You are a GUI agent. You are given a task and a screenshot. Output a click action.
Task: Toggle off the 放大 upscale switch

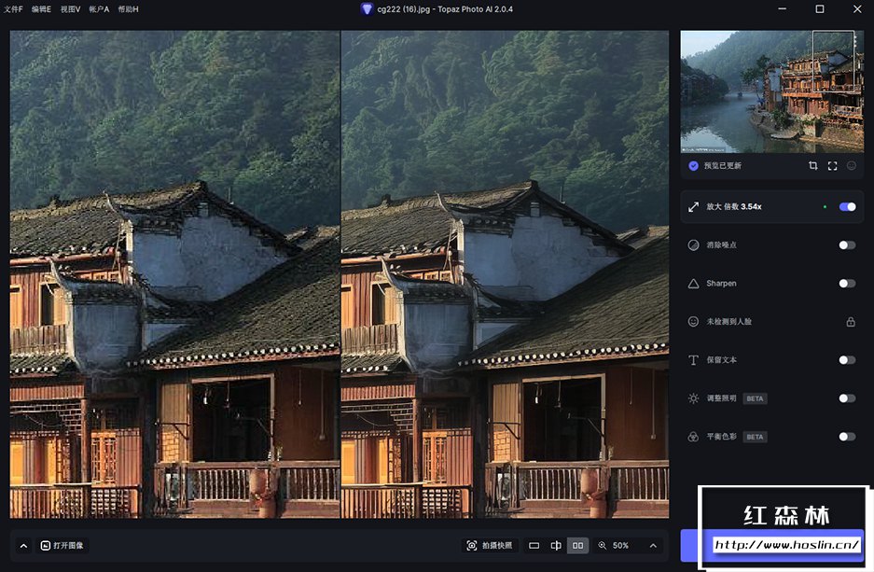click(847, 207)
